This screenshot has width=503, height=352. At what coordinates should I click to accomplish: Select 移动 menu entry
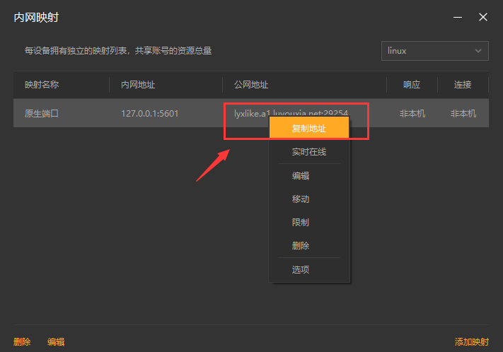(x=301, y=199)
